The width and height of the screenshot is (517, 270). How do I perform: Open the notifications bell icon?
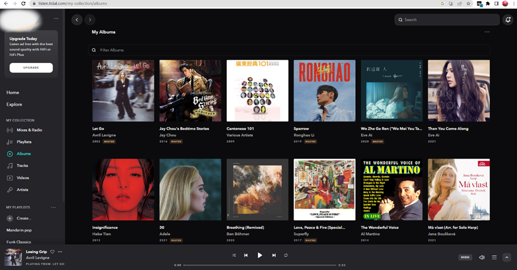tap(508, 19)
